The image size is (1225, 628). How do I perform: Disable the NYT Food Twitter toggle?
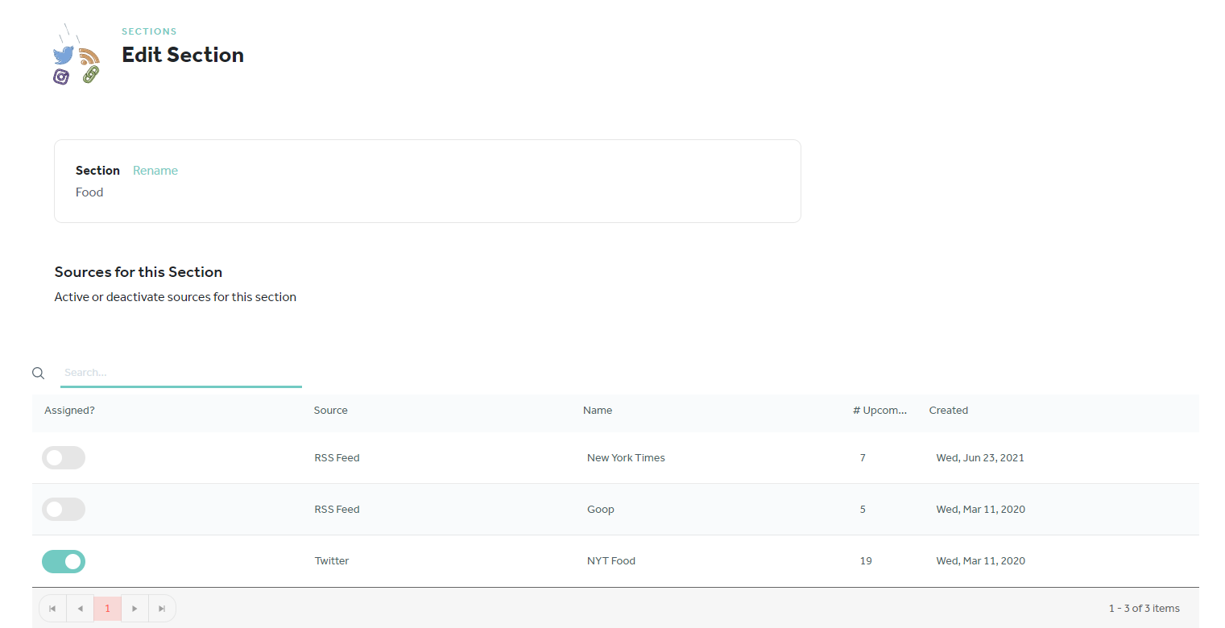pyautogui.click(x=64, y=561)
